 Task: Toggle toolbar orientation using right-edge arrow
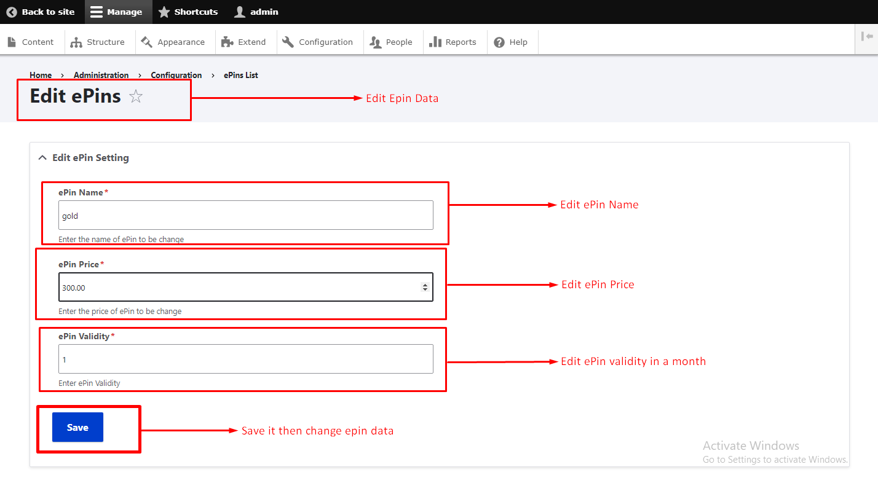(x=867, y=36)
